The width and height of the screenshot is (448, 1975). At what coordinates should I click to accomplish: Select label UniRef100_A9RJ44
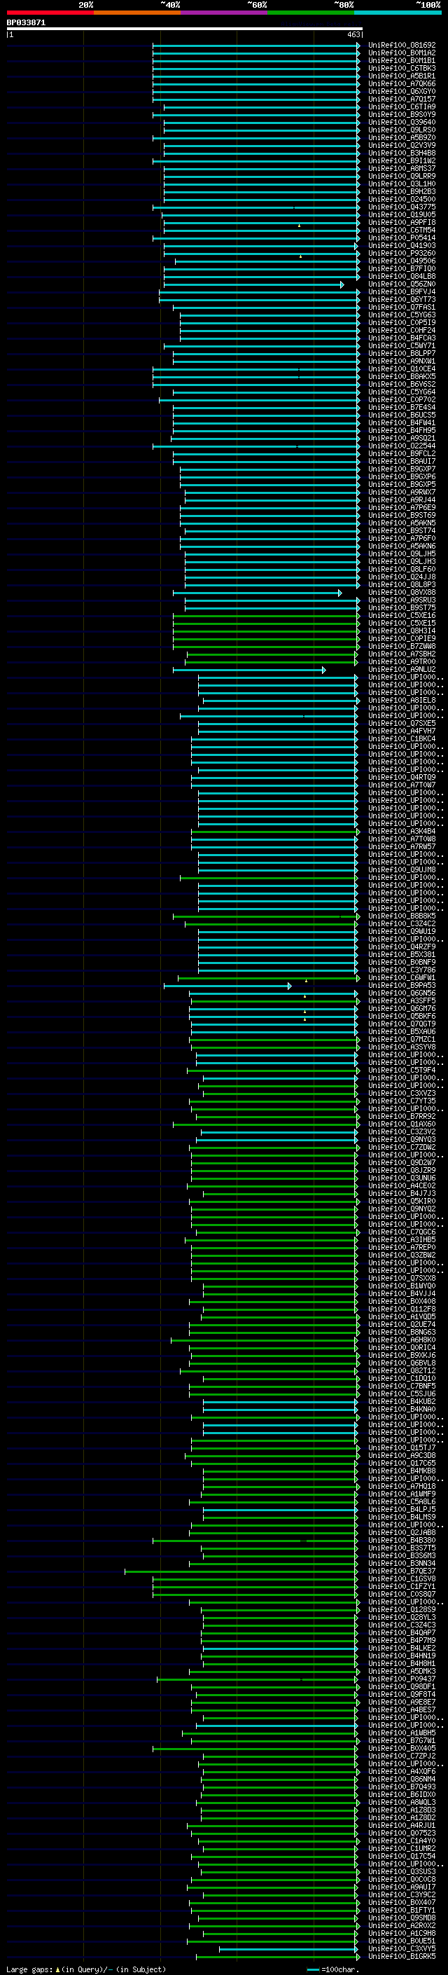pyautogui.click(x=402, y=501)
